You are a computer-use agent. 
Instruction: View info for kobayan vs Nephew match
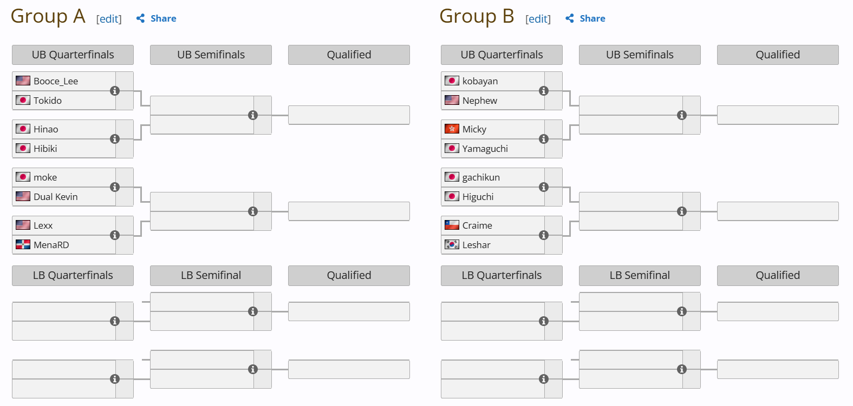[544, 91]
